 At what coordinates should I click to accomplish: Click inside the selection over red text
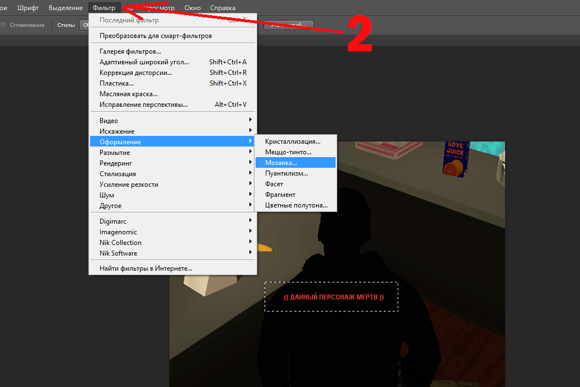332,297
